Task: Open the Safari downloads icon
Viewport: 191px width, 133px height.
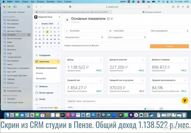Action: [x=173, y=7]
